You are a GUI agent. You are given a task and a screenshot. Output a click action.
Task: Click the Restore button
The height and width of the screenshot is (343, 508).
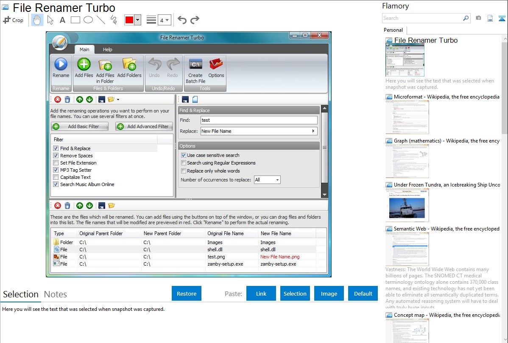pos(187,294)
